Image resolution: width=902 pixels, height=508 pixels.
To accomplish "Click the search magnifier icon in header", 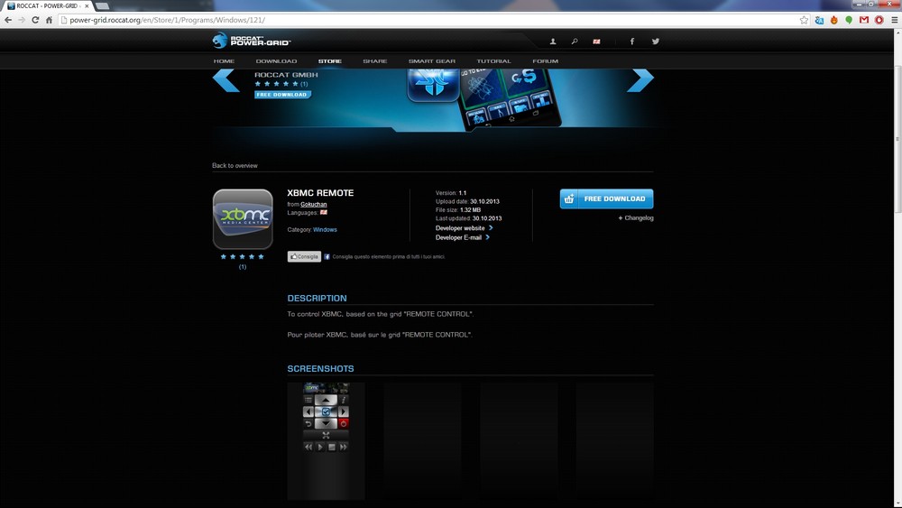I will point(575,42).
